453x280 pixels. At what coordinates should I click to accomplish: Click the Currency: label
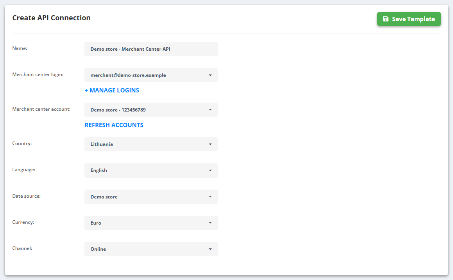(23, 222)
